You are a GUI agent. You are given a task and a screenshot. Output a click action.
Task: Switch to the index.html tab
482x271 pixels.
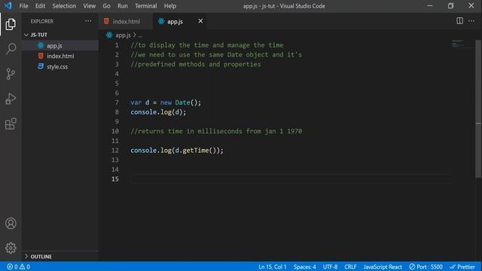click(126, 21)
